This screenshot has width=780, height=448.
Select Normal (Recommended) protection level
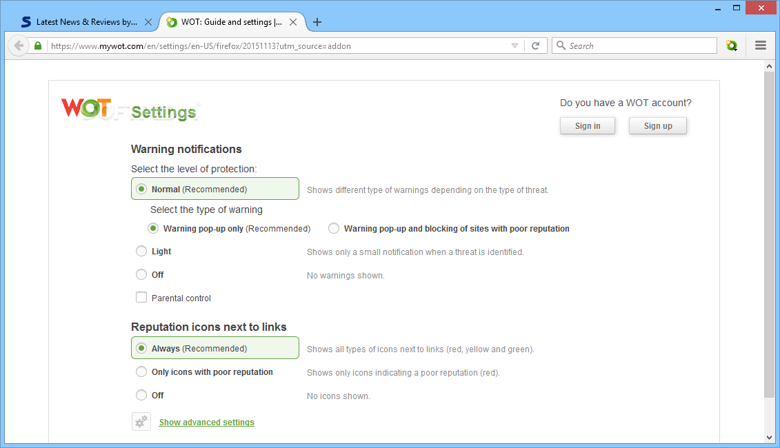(x=215, y=189)
